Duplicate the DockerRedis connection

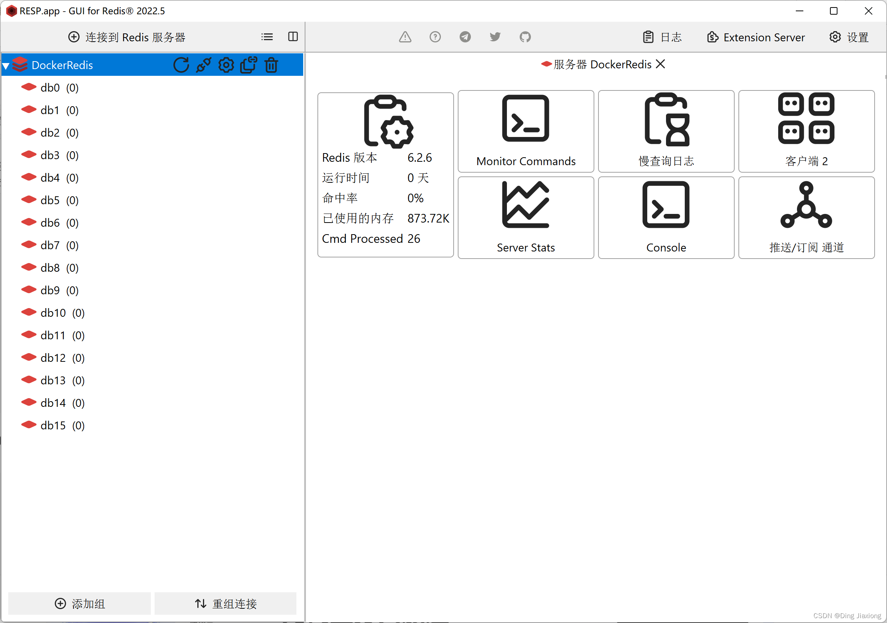point(248,65)
